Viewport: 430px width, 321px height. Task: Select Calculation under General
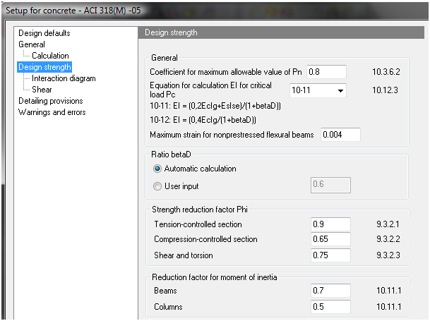pos(50,56)
